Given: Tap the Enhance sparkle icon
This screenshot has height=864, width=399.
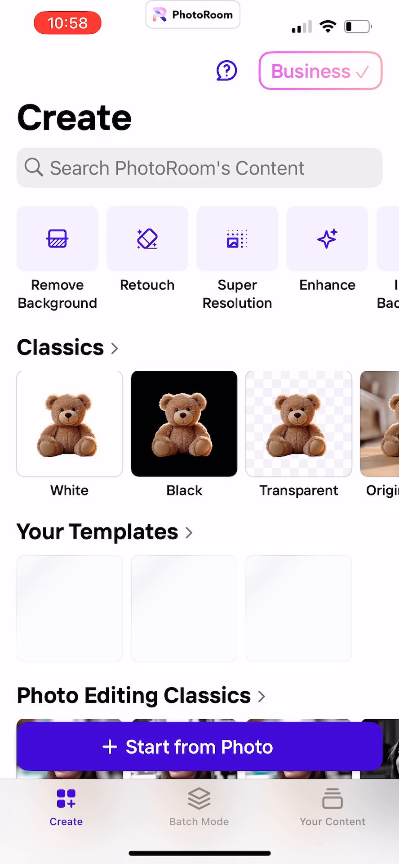Looking at the screenshot, I should [x=327, y=239].
